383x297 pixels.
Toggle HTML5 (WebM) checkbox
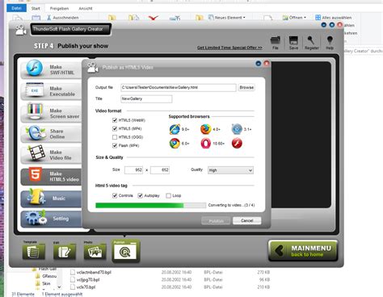[x=115, y=120]
